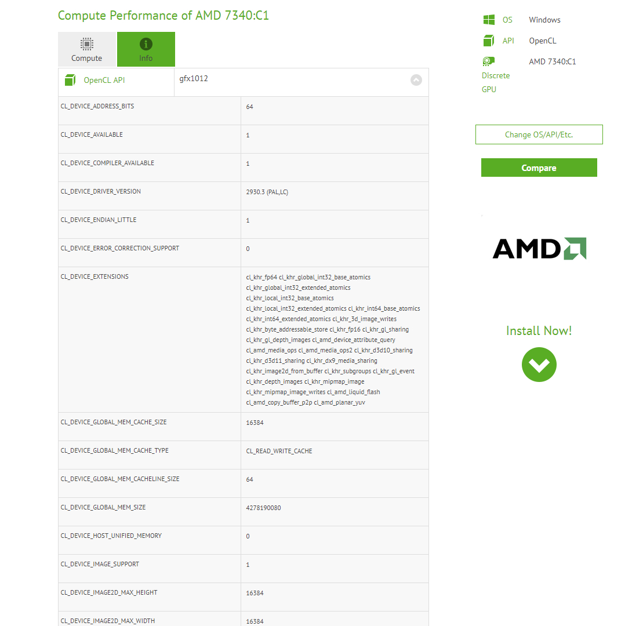Click the API cube icon in sidebar
The height and width of the screenshot is (626, 632).
[x=489, y=41]
